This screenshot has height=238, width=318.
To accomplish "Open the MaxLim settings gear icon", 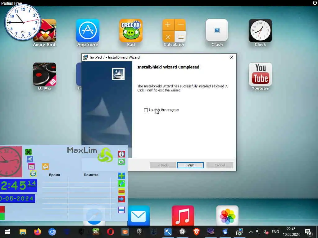I will tap(121, 162).
